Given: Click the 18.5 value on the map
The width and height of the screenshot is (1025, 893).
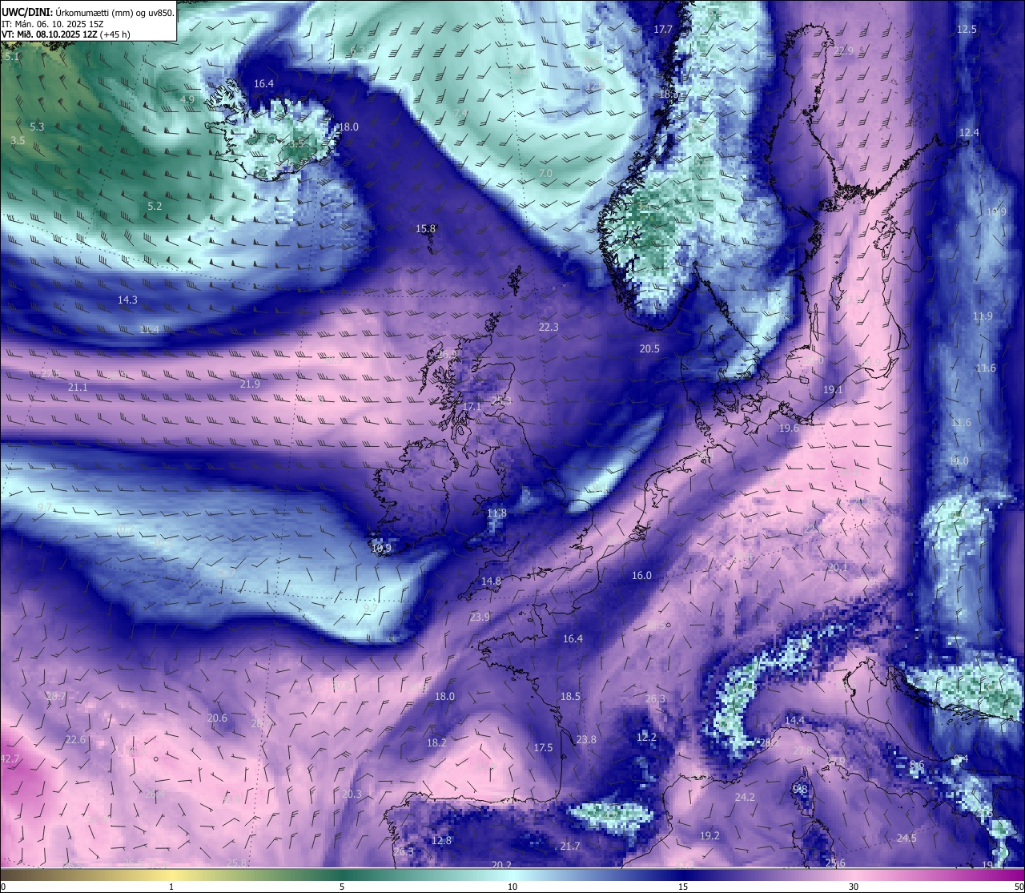Looking at the screenshot, I should click(570, 697).
